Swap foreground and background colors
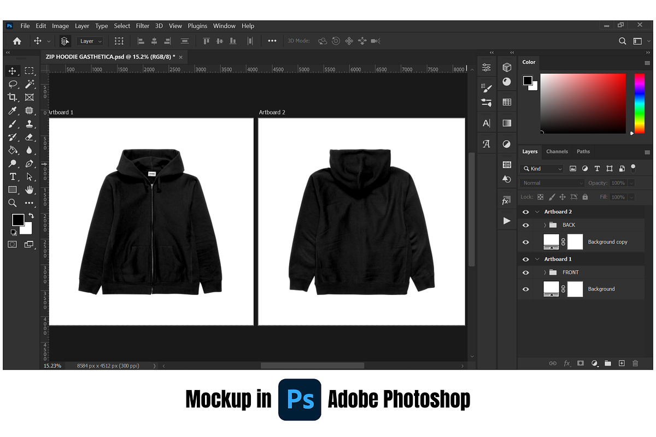Viewport: 656px width, 437px height. click(31, 216)
